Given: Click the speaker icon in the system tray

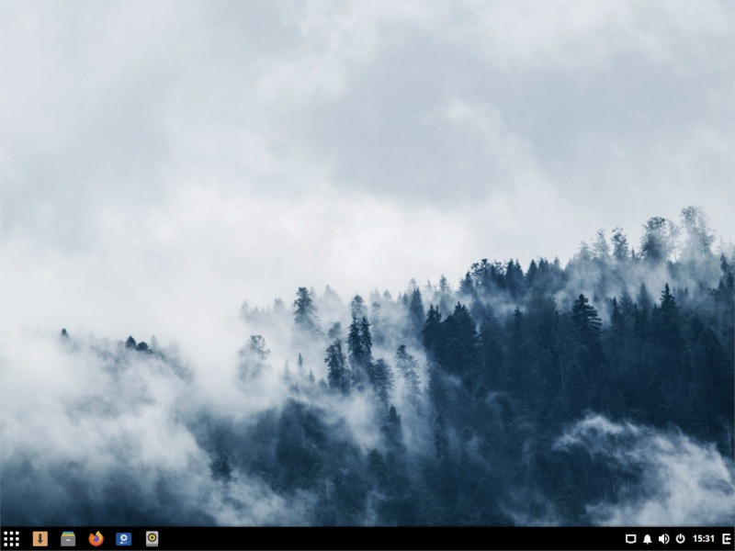Looking at the screenshot, I should point(663,539).
